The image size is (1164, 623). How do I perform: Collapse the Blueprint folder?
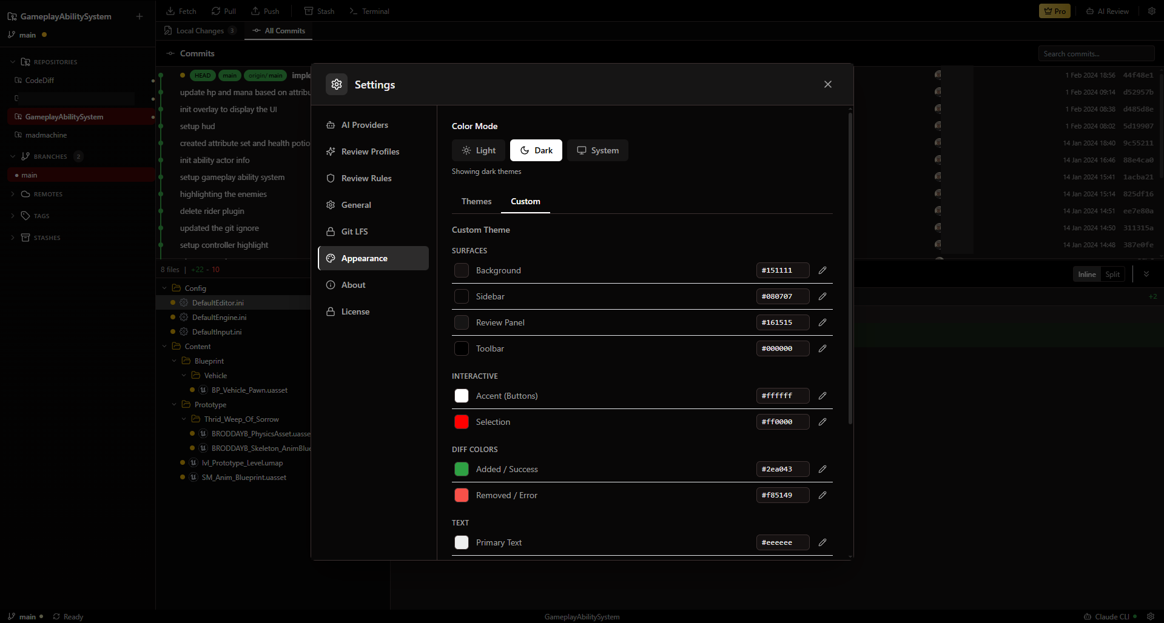tap(174, 361)
